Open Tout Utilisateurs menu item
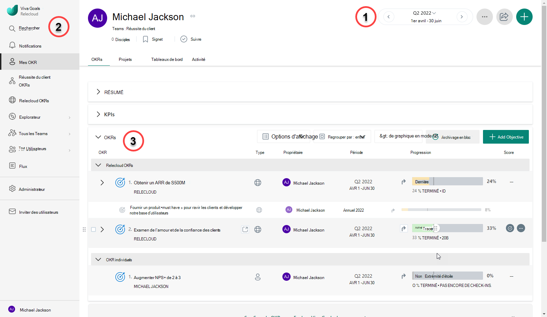Viewport: 547px width, 317px height. tap(40, 149)
